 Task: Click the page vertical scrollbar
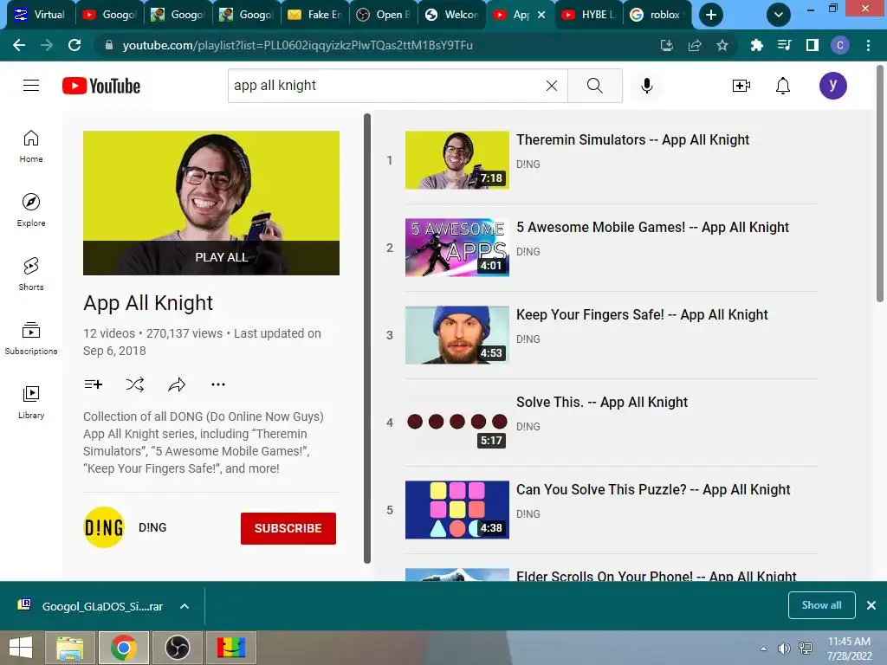880,184
